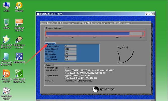
Task: Click the Ghost32 title bar system icon
Action: click(38, 14)
